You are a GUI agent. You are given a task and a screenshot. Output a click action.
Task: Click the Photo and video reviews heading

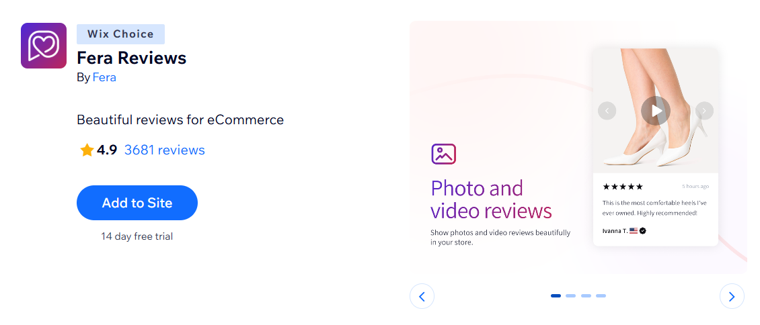pos(491,199)
